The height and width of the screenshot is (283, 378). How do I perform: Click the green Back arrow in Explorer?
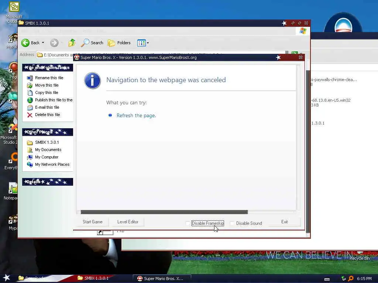(x=25, y=43)
